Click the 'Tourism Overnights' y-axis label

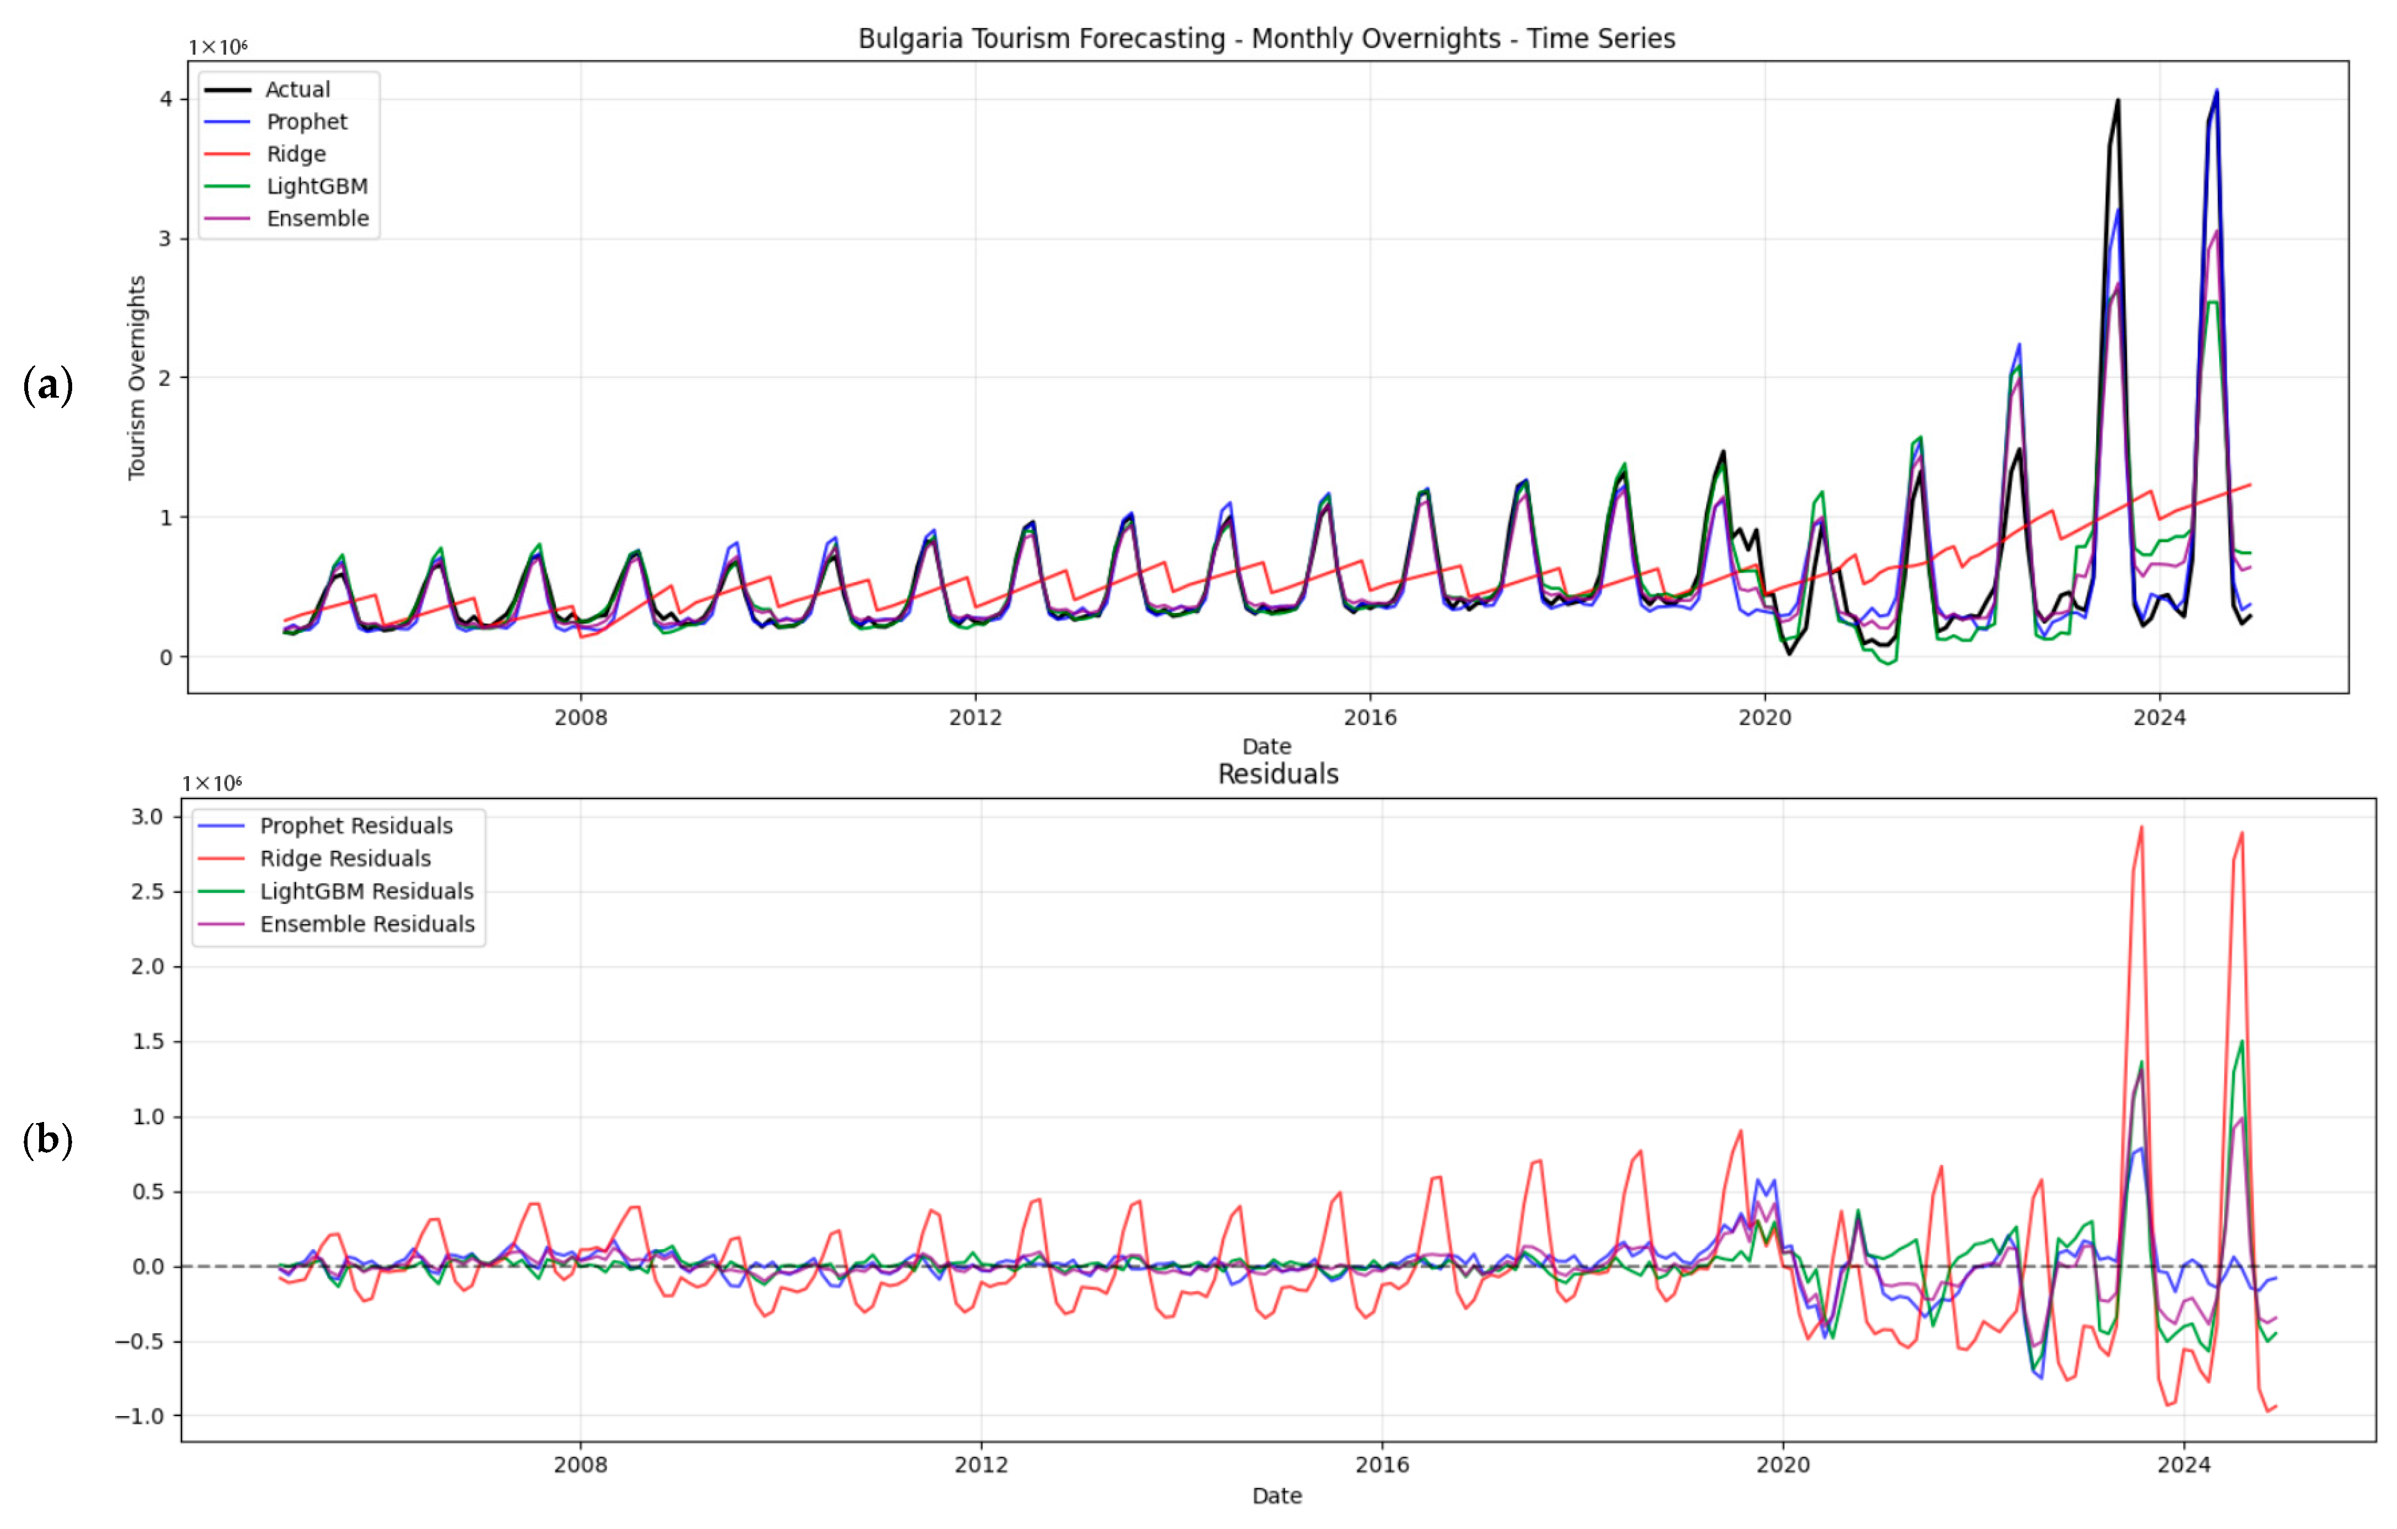coord(137,378)
